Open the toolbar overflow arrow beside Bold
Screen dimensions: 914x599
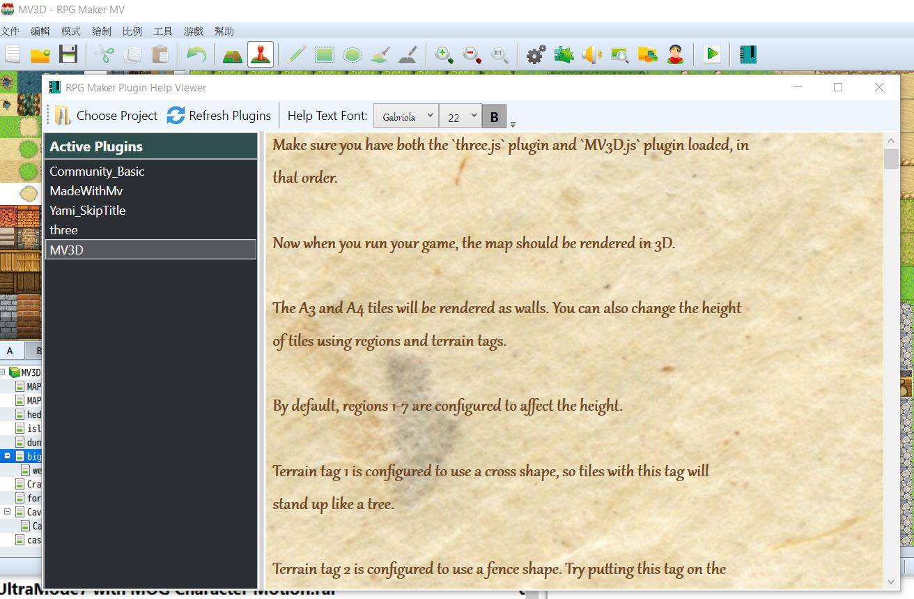[513, 125]
